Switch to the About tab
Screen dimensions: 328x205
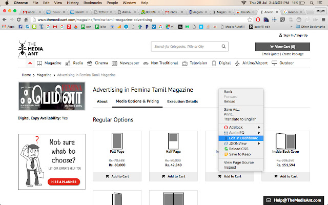[102, 101]
